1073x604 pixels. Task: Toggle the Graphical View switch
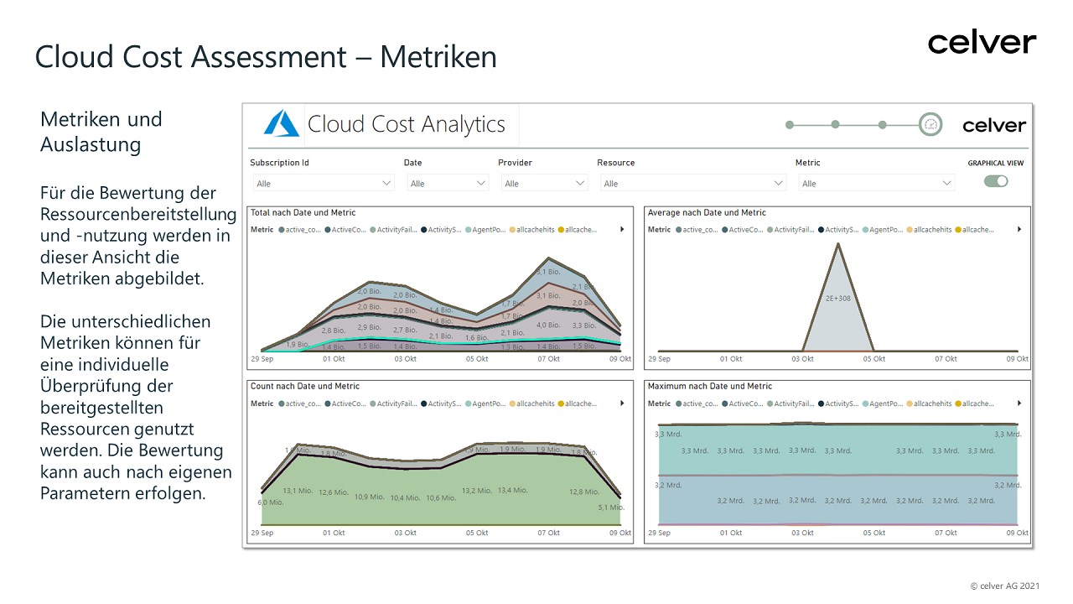click(996, 181)
